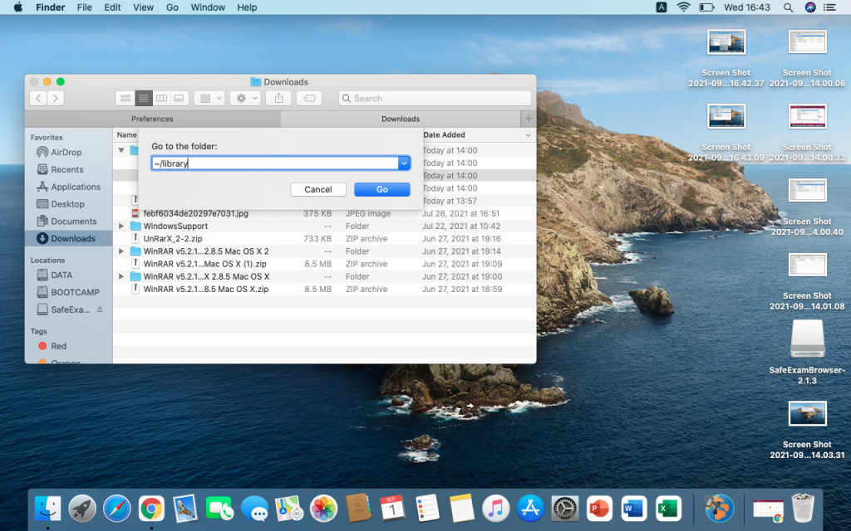Select Applications in the Finder sidebar
The width and height of the screenshot is (851, 531).
click(75, 187)
